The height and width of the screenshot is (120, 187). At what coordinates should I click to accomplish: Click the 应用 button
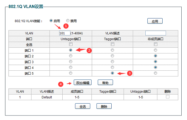click(155, 21)
